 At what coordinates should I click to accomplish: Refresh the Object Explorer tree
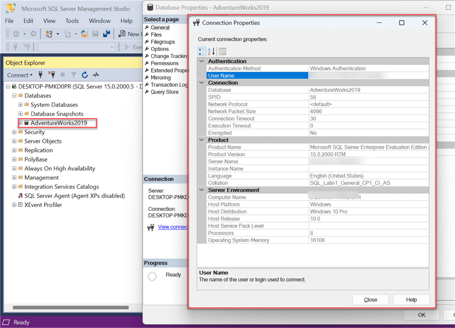pyautogui.click(x=84, y=75)
